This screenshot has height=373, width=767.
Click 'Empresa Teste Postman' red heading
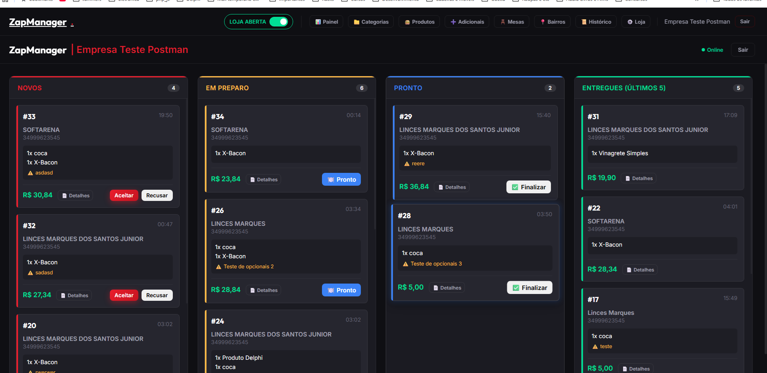pos(132,50)
